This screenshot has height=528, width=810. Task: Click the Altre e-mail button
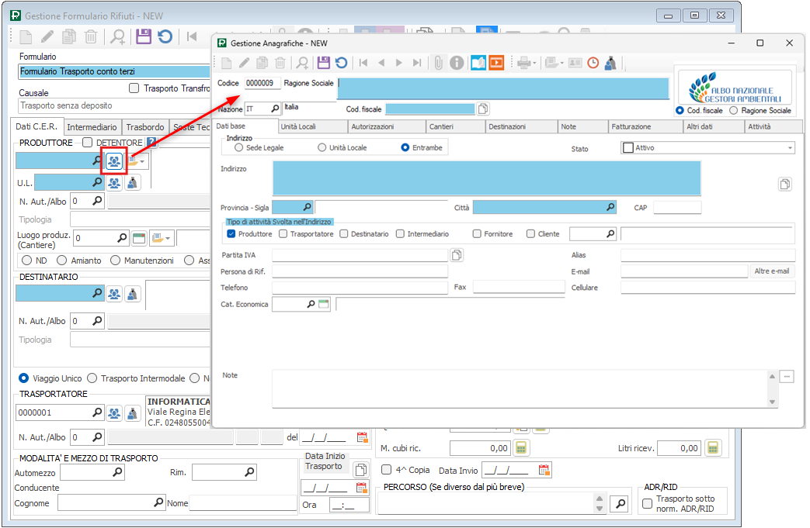(x=771, y=271)
